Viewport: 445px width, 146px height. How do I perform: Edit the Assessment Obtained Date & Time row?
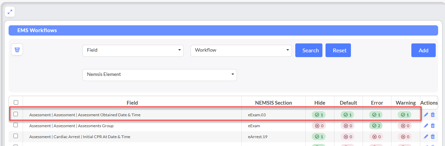click(x=426, y=115)
